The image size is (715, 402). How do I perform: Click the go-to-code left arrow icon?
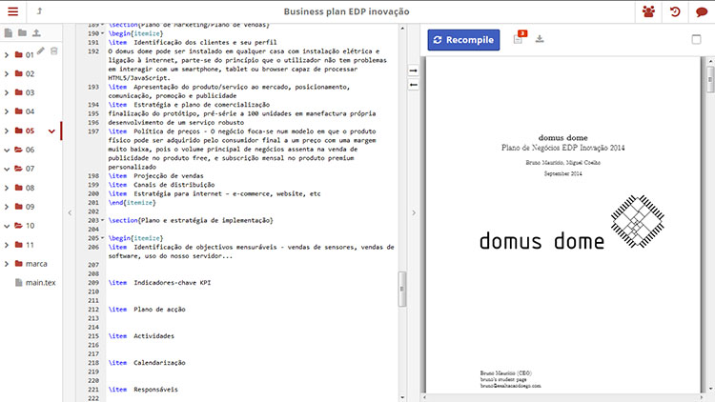click(x=413, y=85)
